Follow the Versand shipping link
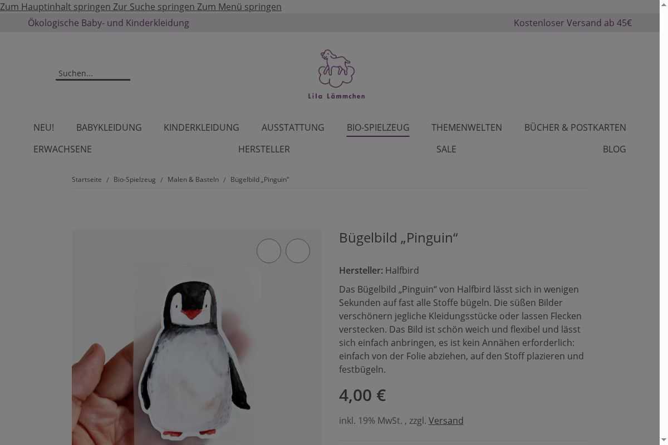The height and width of the screenshot is (445, 668). click(x=446, y=421)
